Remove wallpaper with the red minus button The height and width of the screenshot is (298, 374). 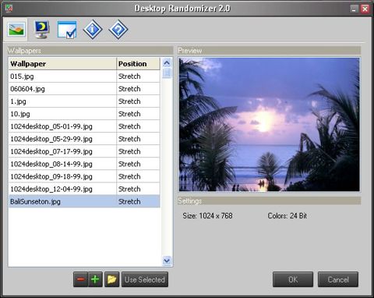coord(80,279)
